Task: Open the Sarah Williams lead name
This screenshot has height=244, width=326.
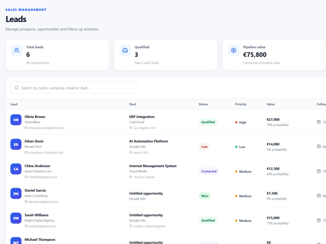Action: (37, 215)
